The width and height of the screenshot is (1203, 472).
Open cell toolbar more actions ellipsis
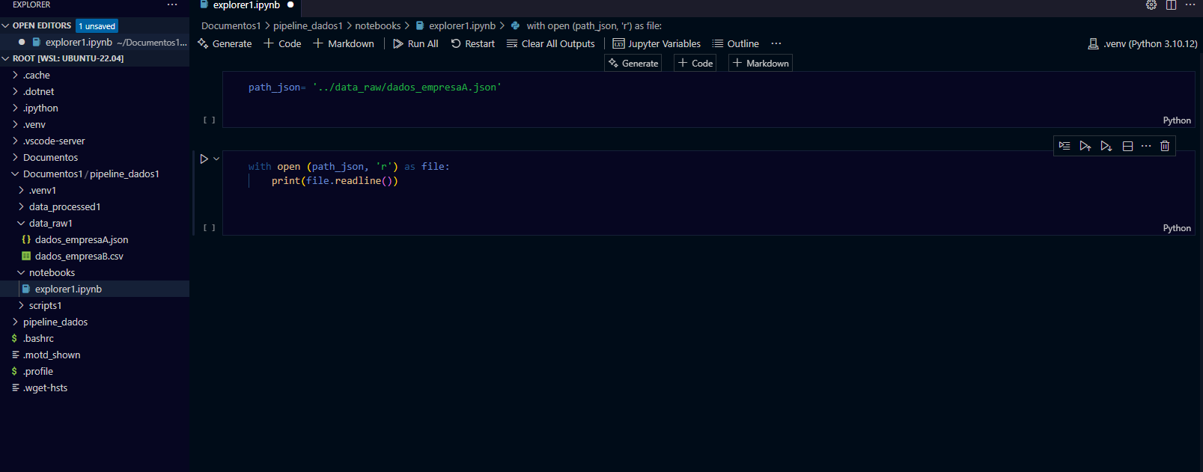click(1146, 146)
